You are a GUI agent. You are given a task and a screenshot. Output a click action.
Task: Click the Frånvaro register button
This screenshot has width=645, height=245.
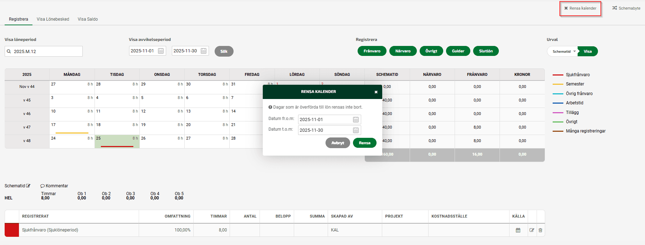click(x=372, y=51)
